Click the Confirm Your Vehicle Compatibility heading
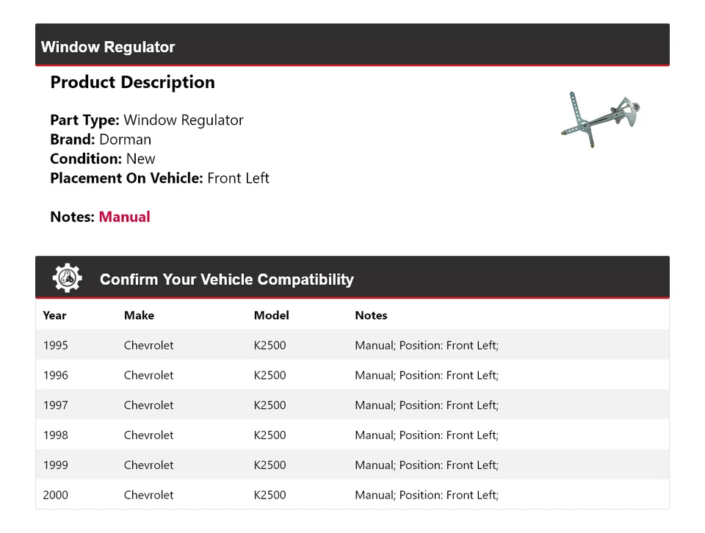Image resolution: width=705 pixels, height=533 pixels. (226, 280)
